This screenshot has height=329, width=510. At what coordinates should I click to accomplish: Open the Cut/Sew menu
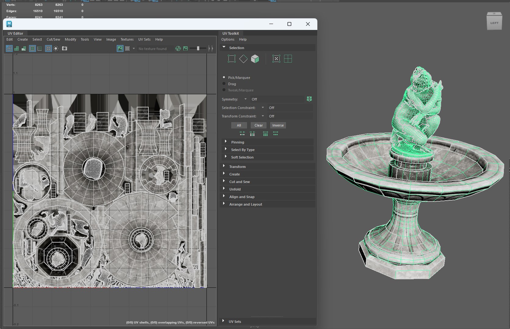[53, 39]
